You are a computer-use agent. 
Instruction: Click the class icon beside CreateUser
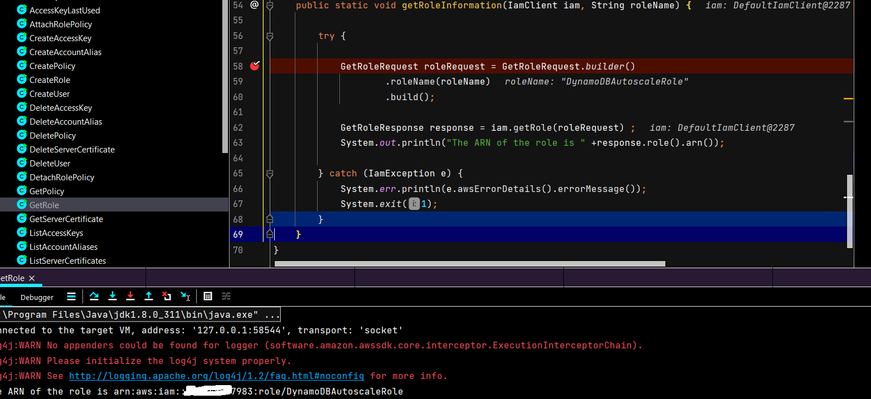coord(22,93)
